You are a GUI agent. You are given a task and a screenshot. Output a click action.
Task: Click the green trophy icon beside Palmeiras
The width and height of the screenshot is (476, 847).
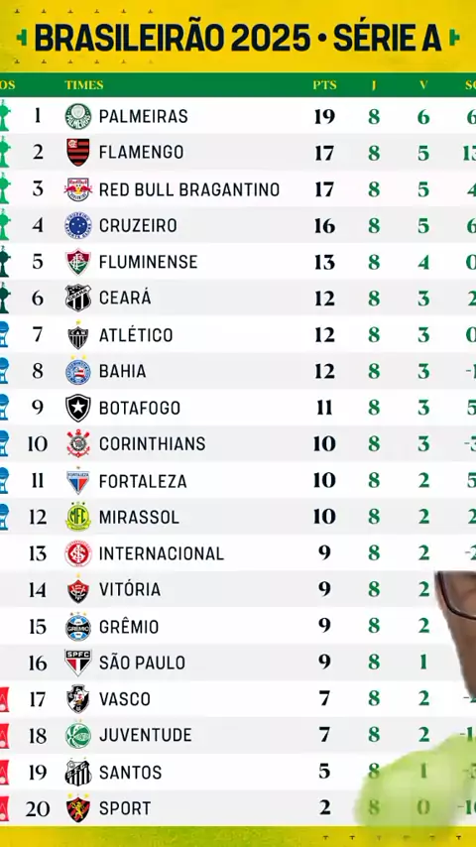coord(4,116)
